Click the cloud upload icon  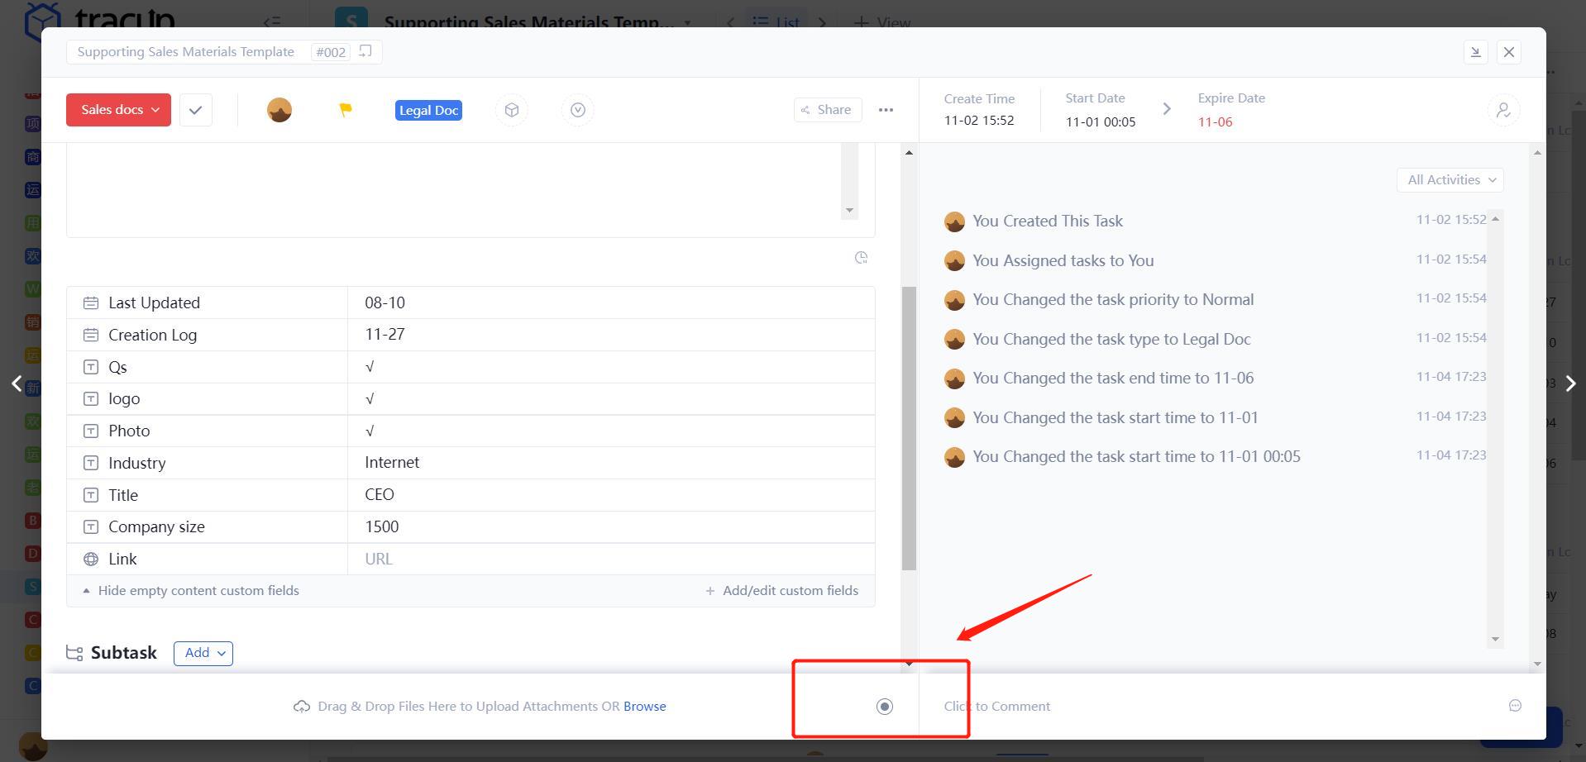click(x=302, y=707)
